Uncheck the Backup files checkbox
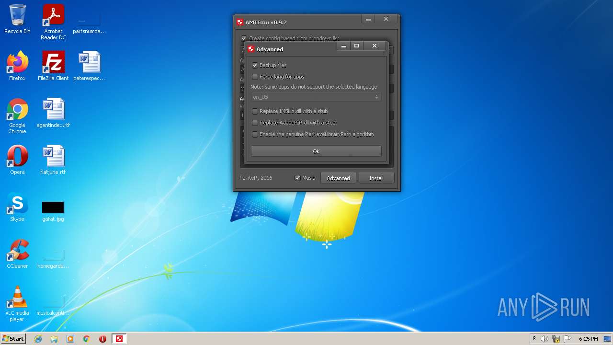Screen dimensions: 613x345 tap(255, 65)
